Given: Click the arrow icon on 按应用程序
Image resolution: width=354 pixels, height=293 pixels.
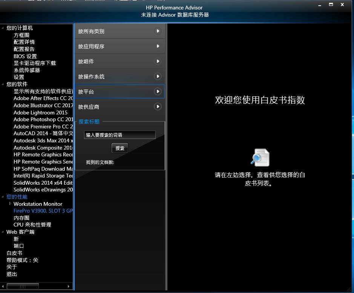Looking at the screenshot, I should [158, 46].
